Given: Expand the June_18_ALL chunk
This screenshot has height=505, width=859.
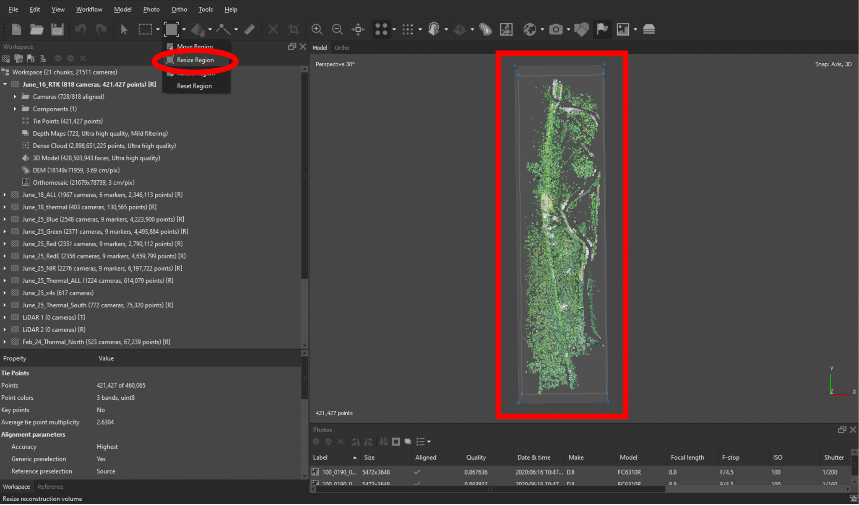Looking at the screenshot, I should pyautogui.click(x=4, y=194).
